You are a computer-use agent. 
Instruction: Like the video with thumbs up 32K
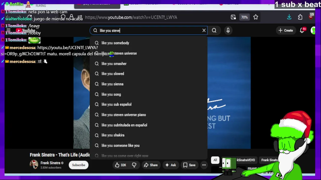pyautogui.click(x=120, y=165)
